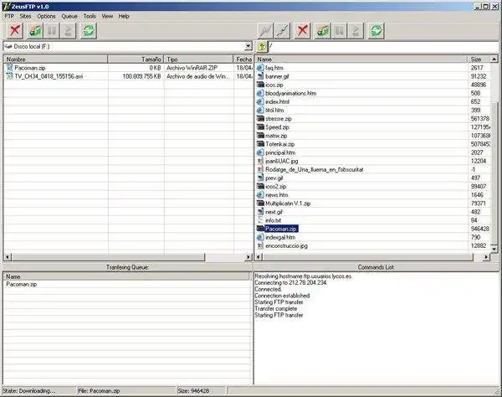The image size is (502, 397).
Task: Click the banner.gif file icon
Action: [x=260, y=76]
